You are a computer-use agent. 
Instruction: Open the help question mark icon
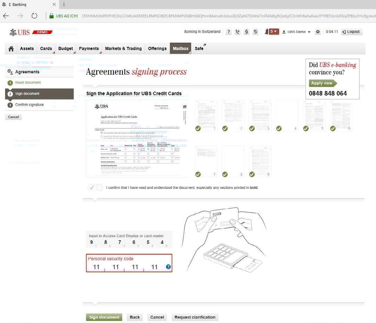click(228, 32)
